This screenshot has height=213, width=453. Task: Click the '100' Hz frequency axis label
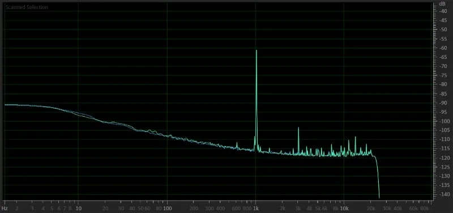[166, 208]
